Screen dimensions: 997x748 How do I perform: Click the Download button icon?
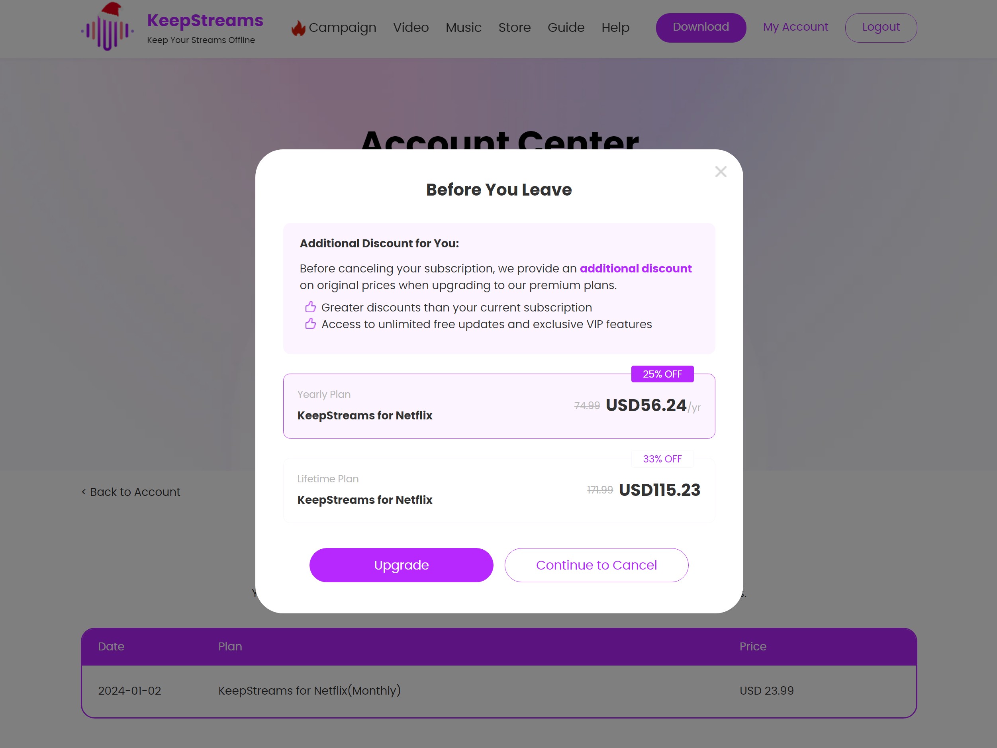pyautogui.click(x=701, y=27)
